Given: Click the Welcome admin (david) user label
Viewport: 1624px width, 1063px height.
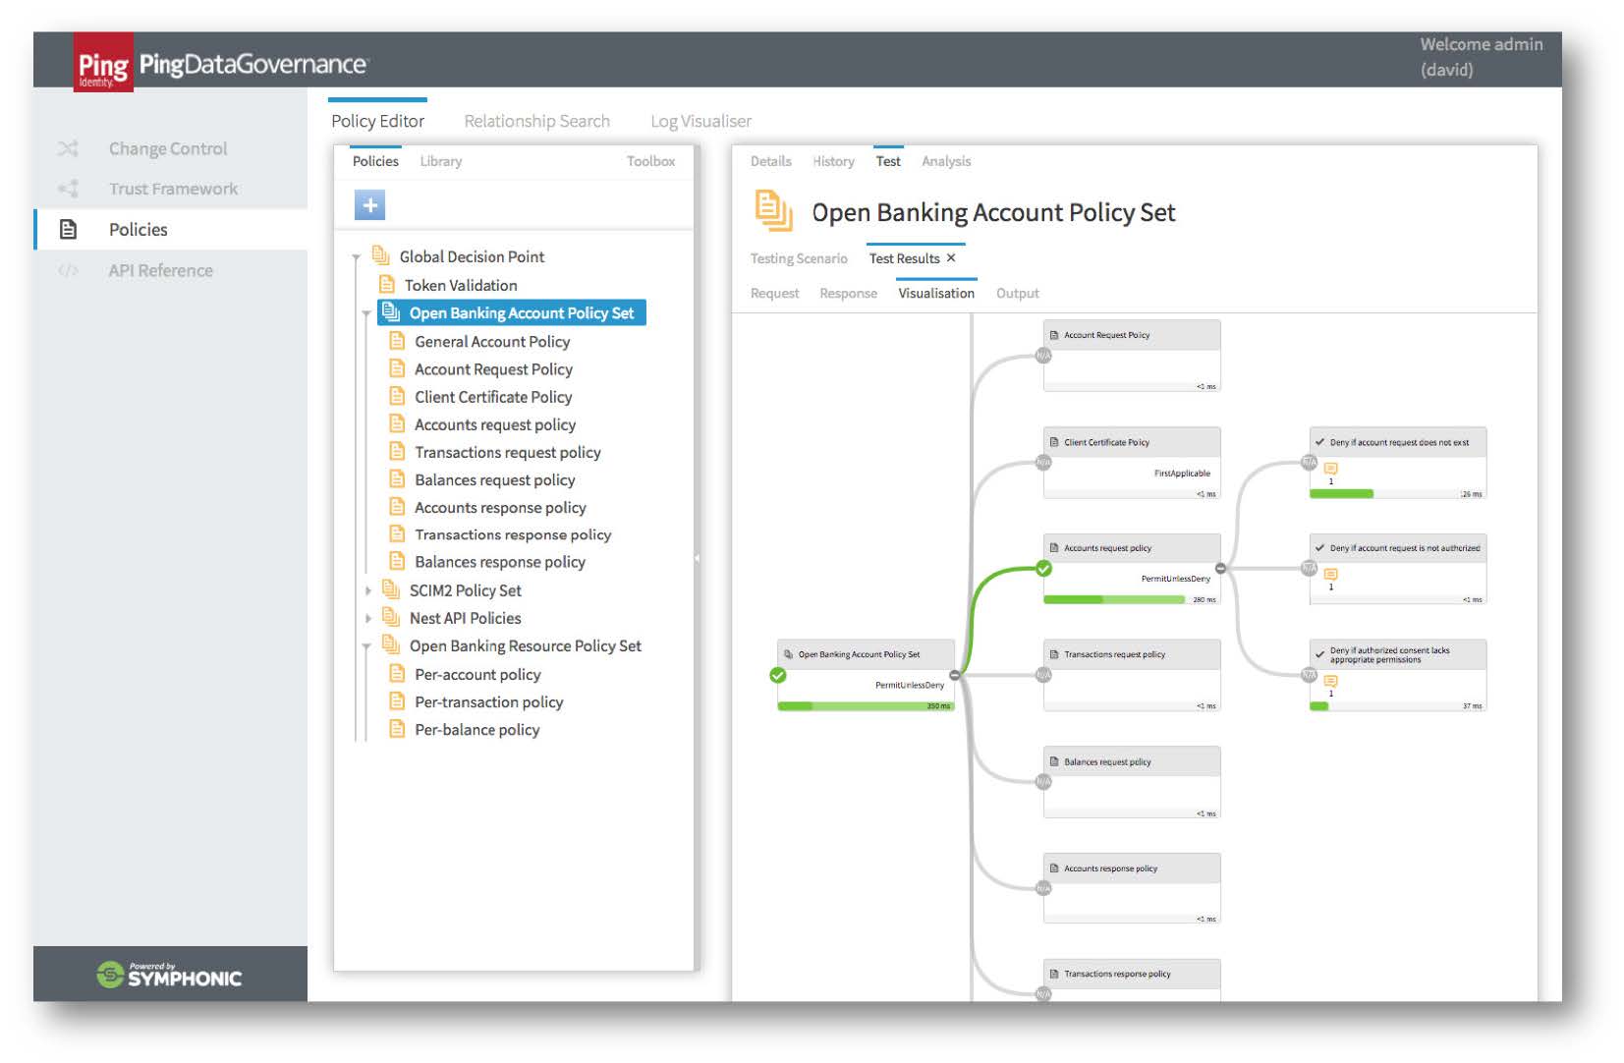Looking at the screenshot, I should pyautogui.click(x=1481, y=57).
